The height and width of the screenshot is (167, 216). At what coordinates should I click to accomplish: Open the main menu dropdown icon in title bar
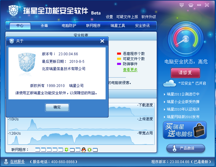click(x=182, y=5)
